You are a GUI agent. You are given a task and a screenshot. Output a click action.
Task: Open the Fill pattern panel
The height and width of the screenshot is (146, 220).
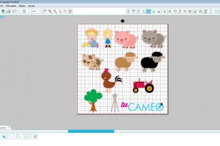139,11
